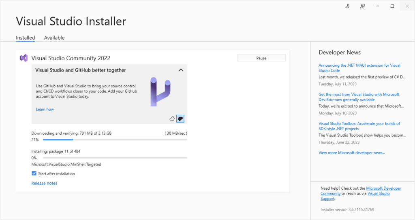Maximize the installer window
415x220 pixels.
coord(392,6)
